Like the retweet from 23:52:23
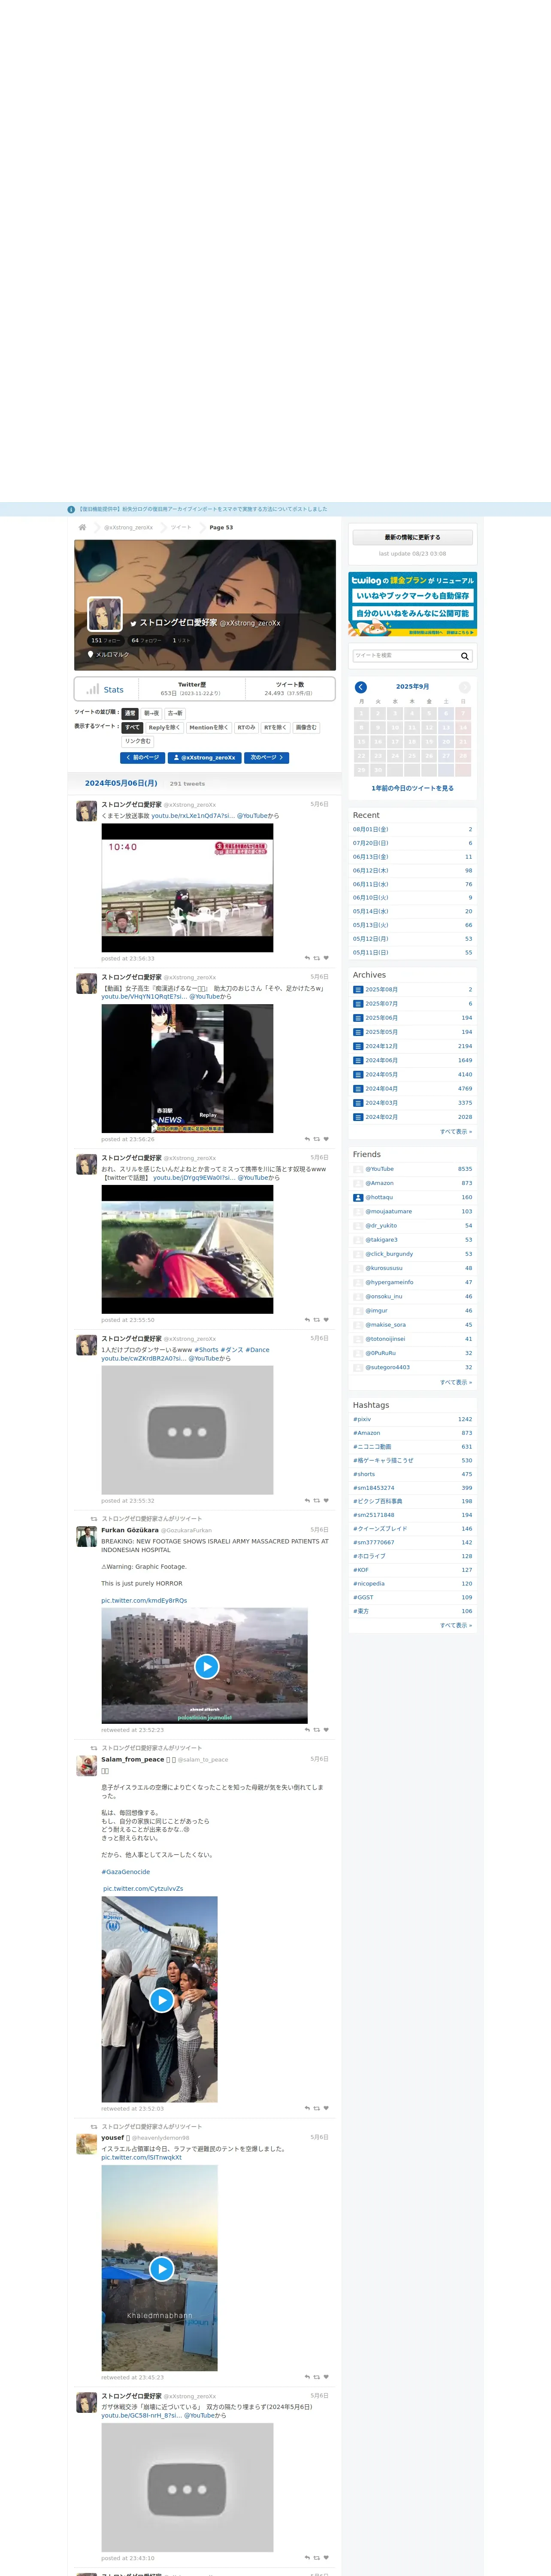551x2576 pixels. 326,1730
